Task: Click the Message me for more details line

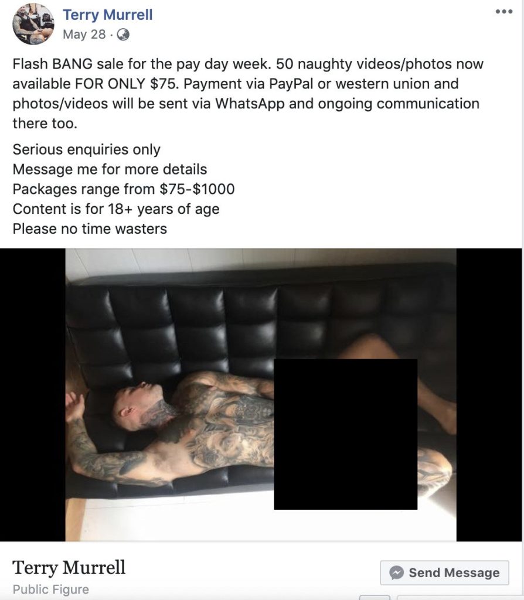Action: pyautogui.click(x=110, y=169)
